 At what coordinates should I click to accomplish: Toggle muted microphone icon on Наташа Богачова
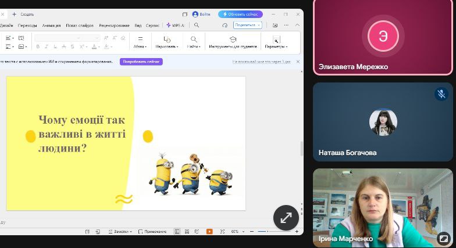[x=441, y=94]
